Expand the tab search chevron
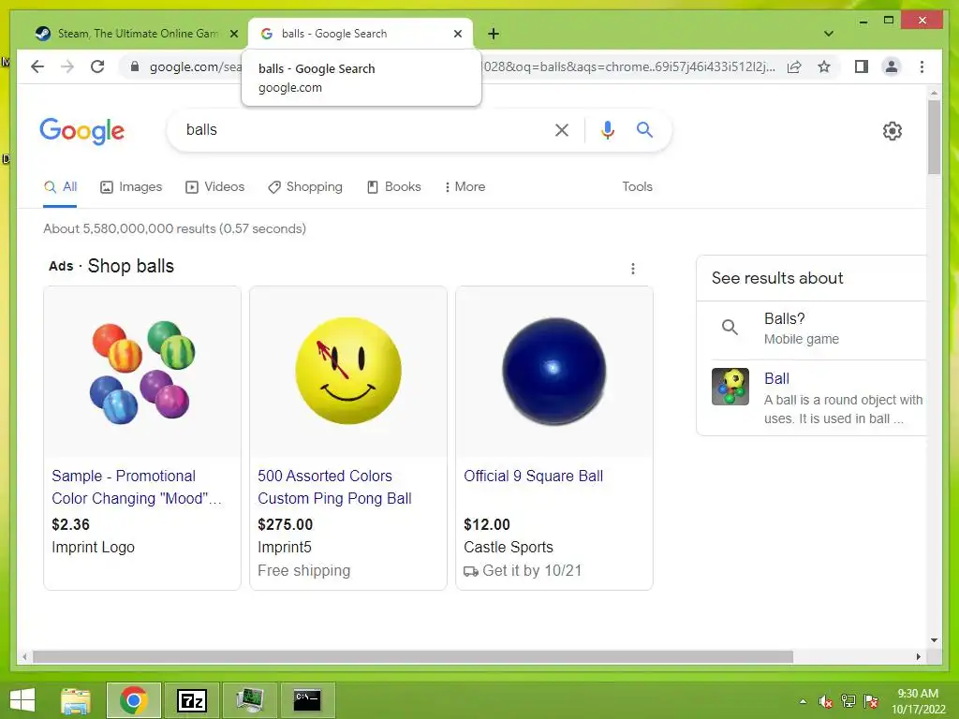 click(828, 34)
